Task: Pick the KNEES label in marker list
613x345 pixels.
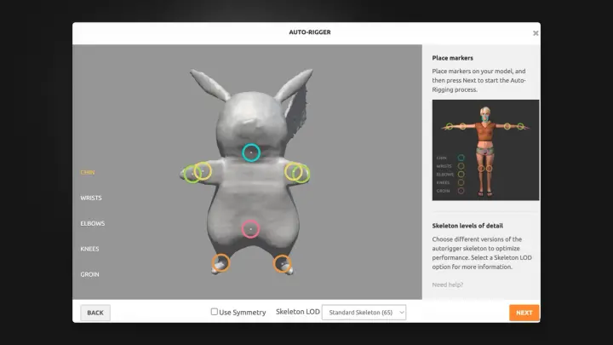Action: pyautogui.click(x=89, y=249)
